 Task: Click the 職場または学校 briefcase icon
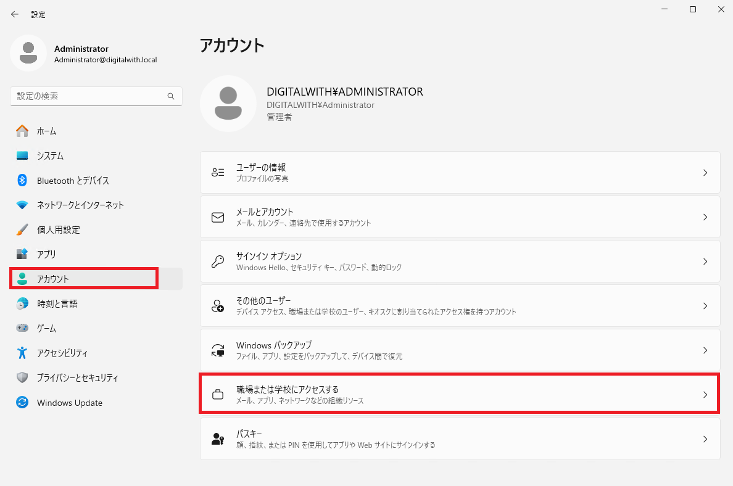(218, 395)
